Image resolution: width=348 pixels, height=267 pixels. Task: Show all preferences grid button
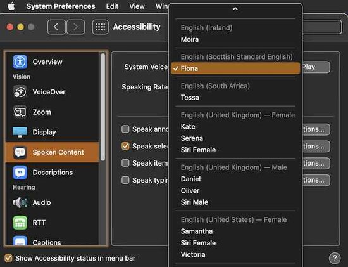point(101,27)
